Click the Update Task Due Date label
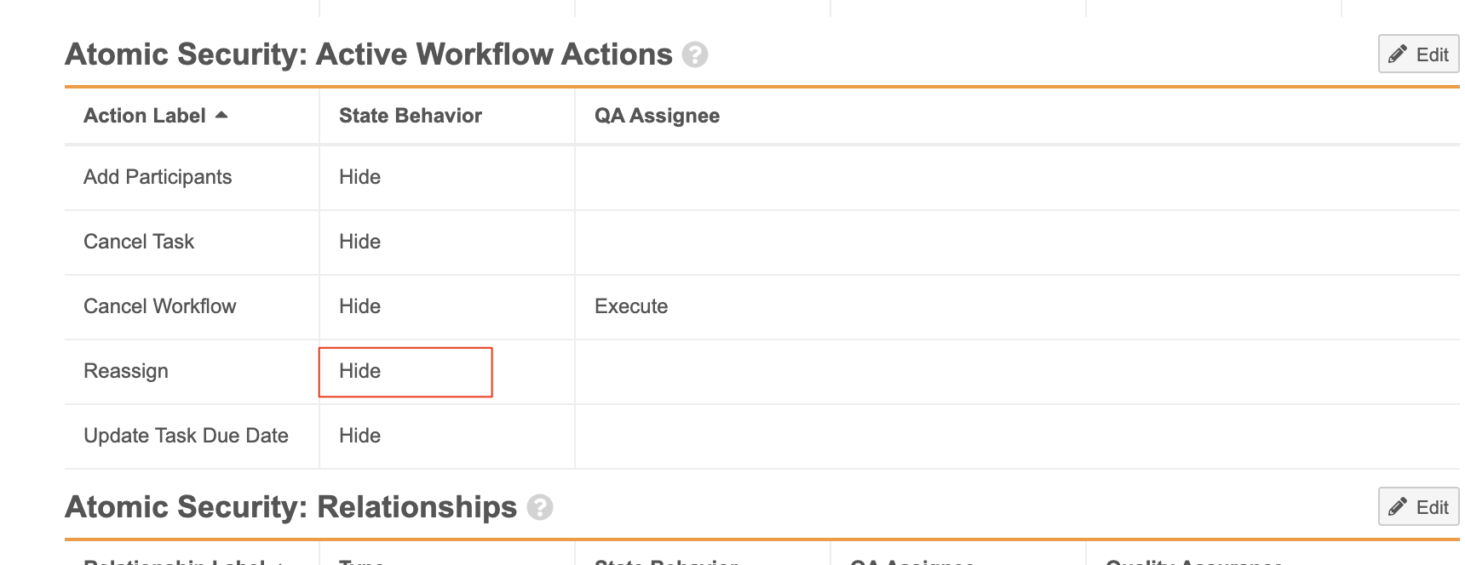The width and height of the screenshot is (1465, 565). pos(186,436)
